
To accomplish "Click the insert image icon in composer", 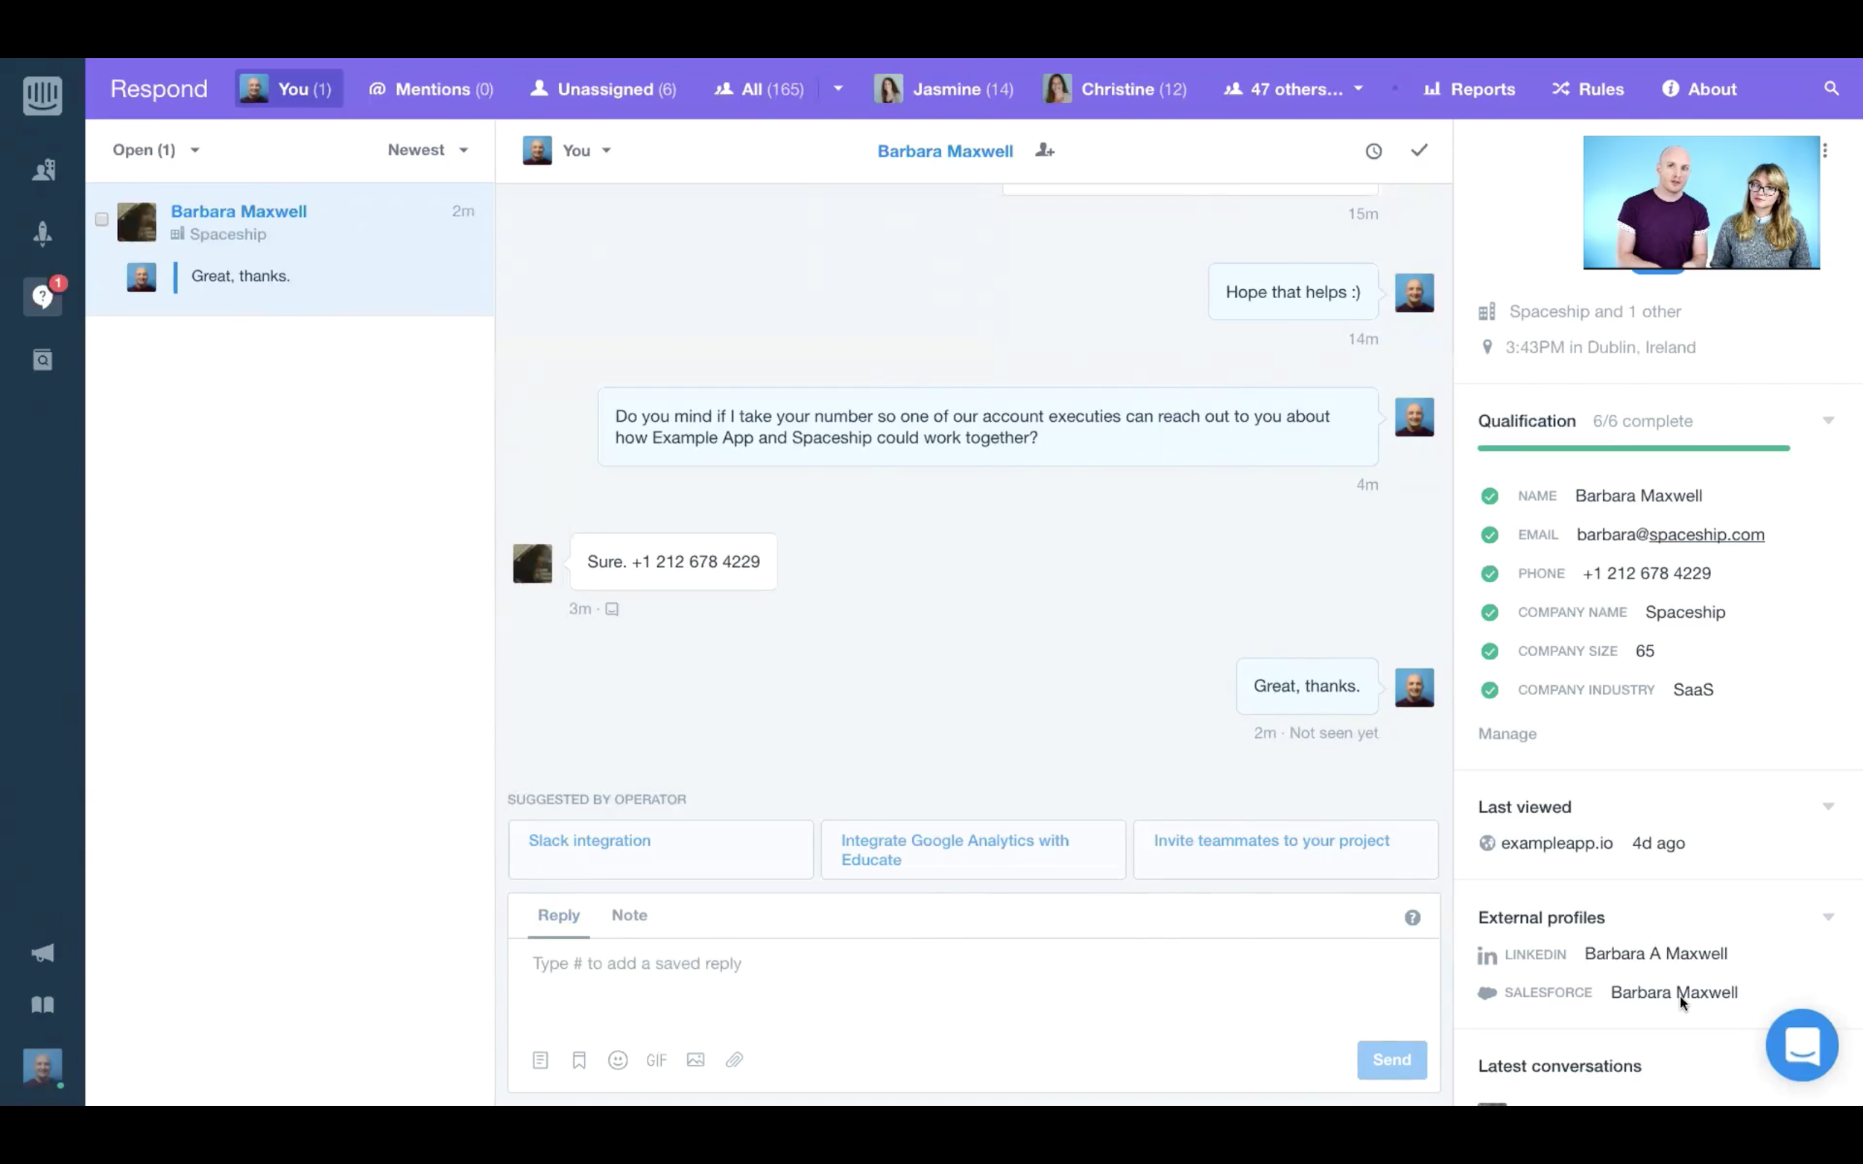I will pyautogui.click(x=695, y=1060).
